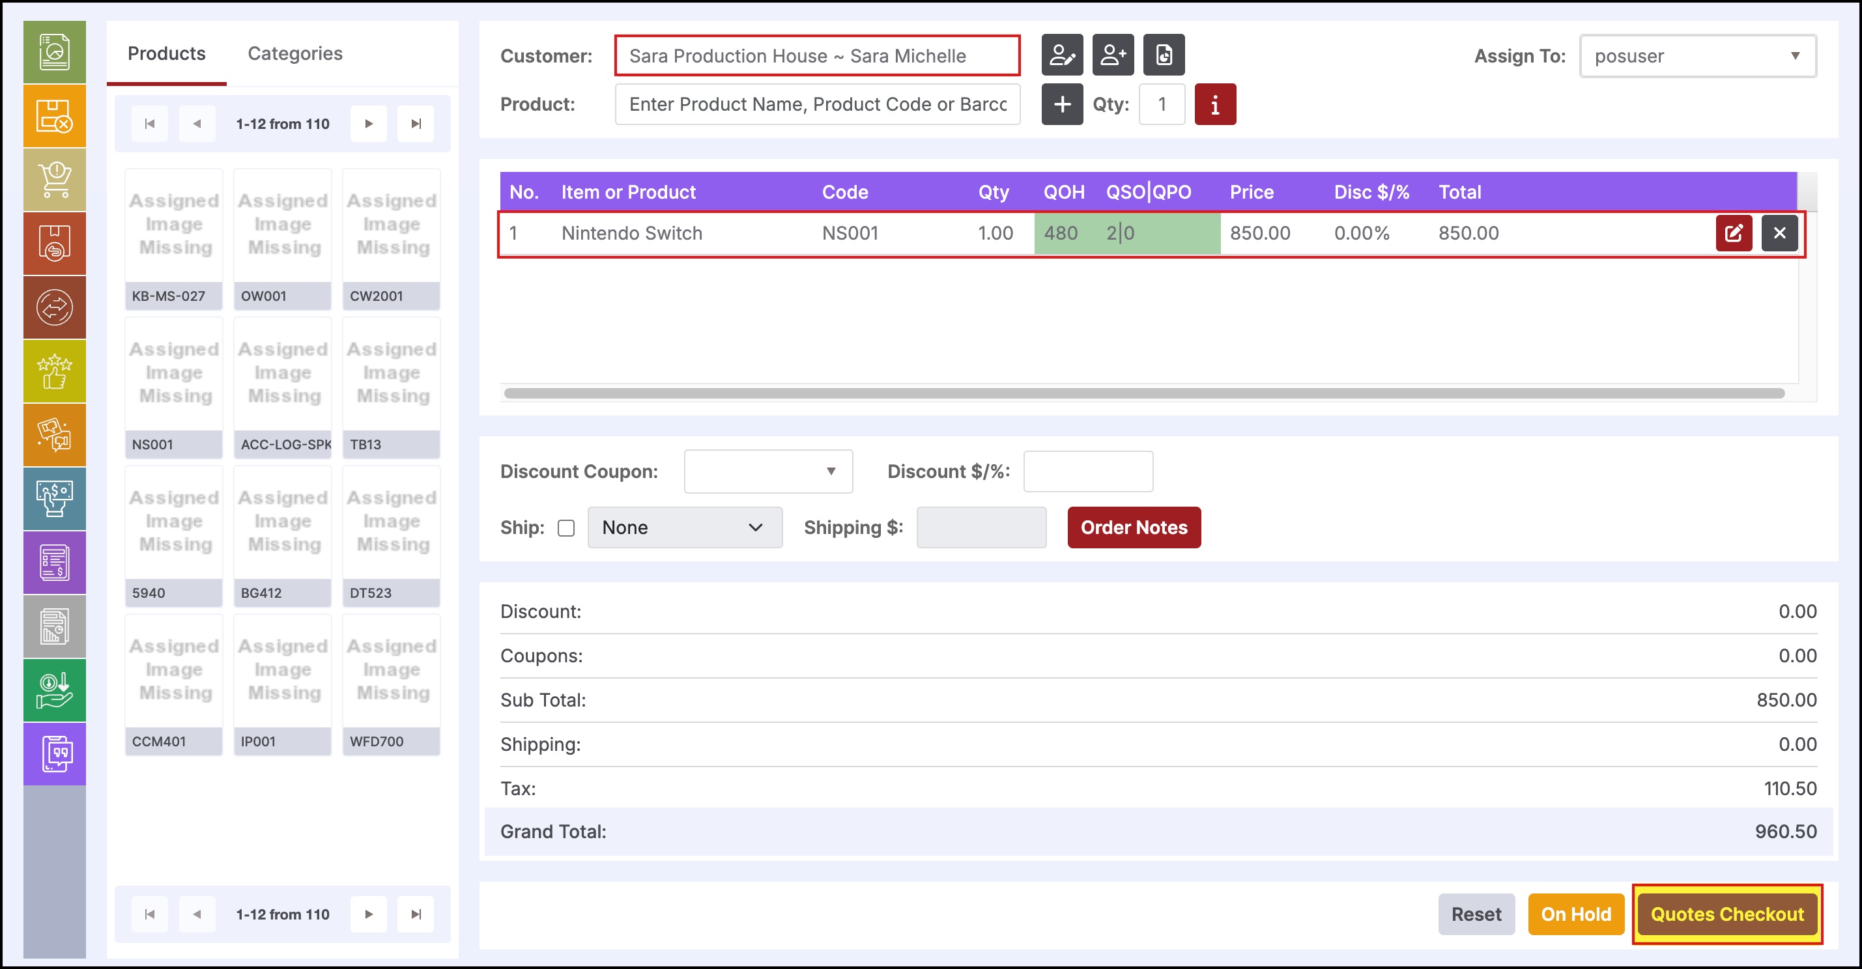
Task: Toggle the Ship checkbox
Action: pyautogui.click(x=566, y=528)
